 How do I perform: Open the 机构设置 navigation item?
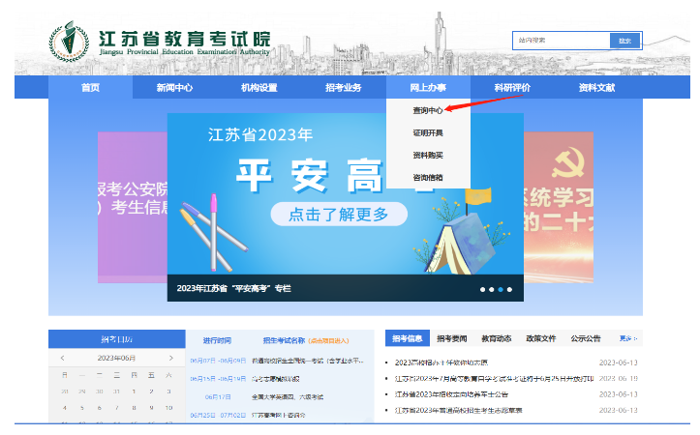[259, 87]
